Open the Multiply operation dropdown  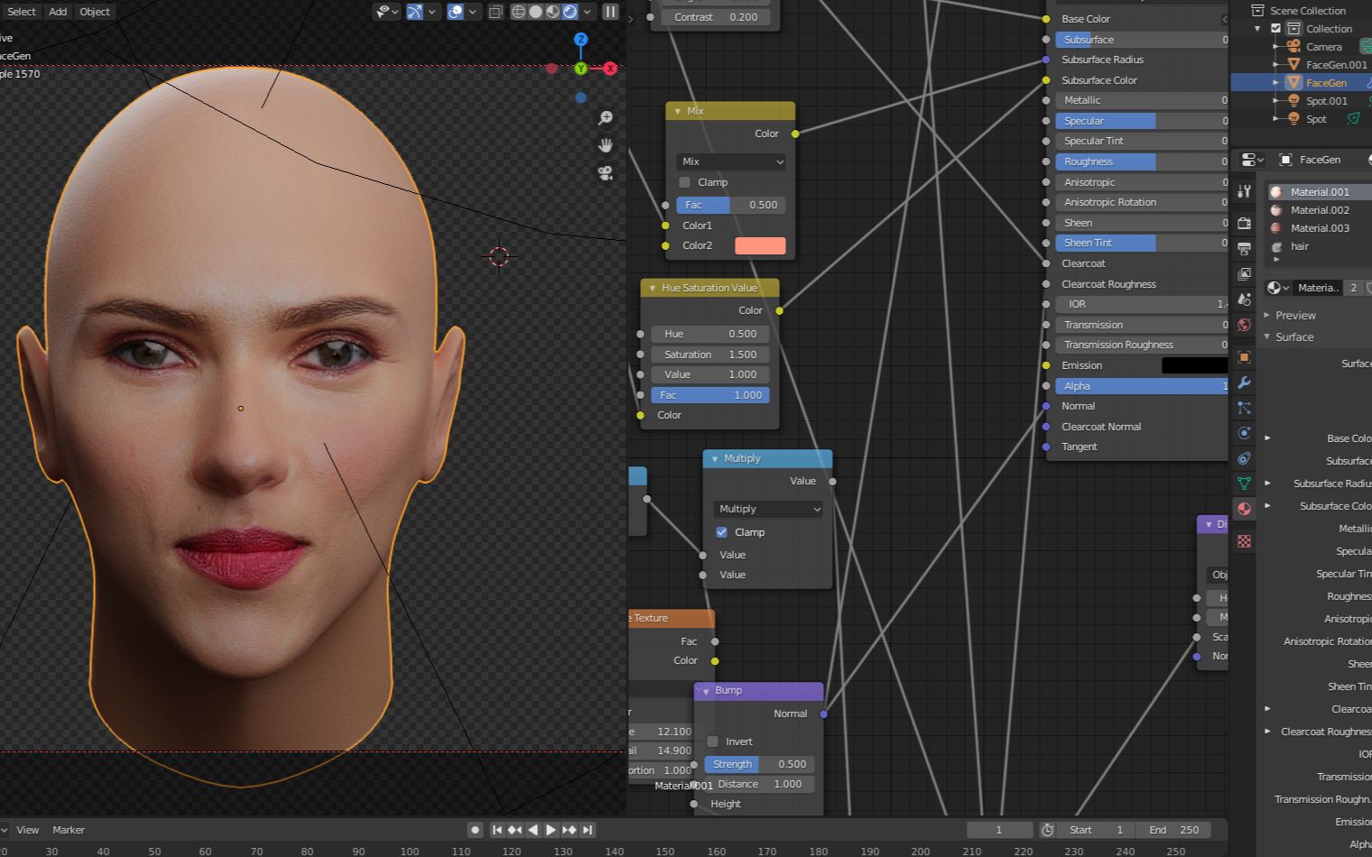tap(768, 509)
